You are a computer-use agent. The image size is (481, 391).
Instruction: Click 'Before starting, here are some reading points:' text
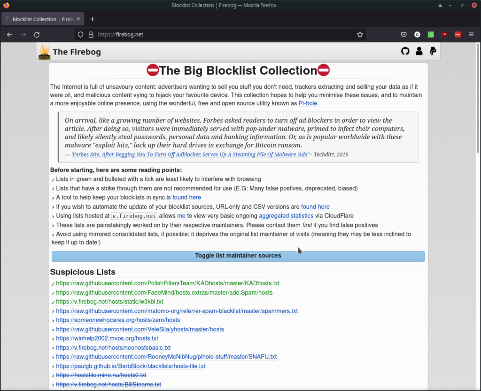(x=116, y=170)
